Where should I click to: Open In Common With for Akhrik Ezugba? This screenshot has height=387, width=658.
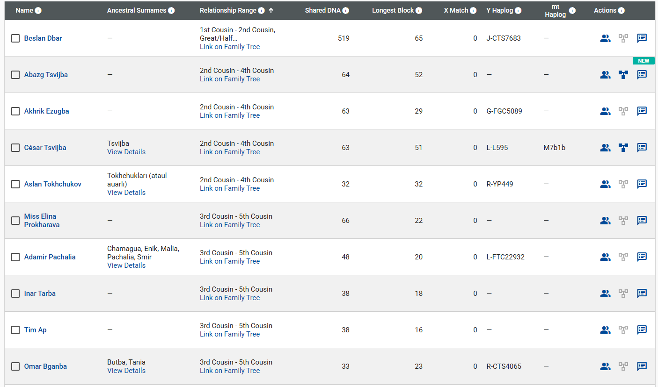pyautogui.click(x=606, y=111)
